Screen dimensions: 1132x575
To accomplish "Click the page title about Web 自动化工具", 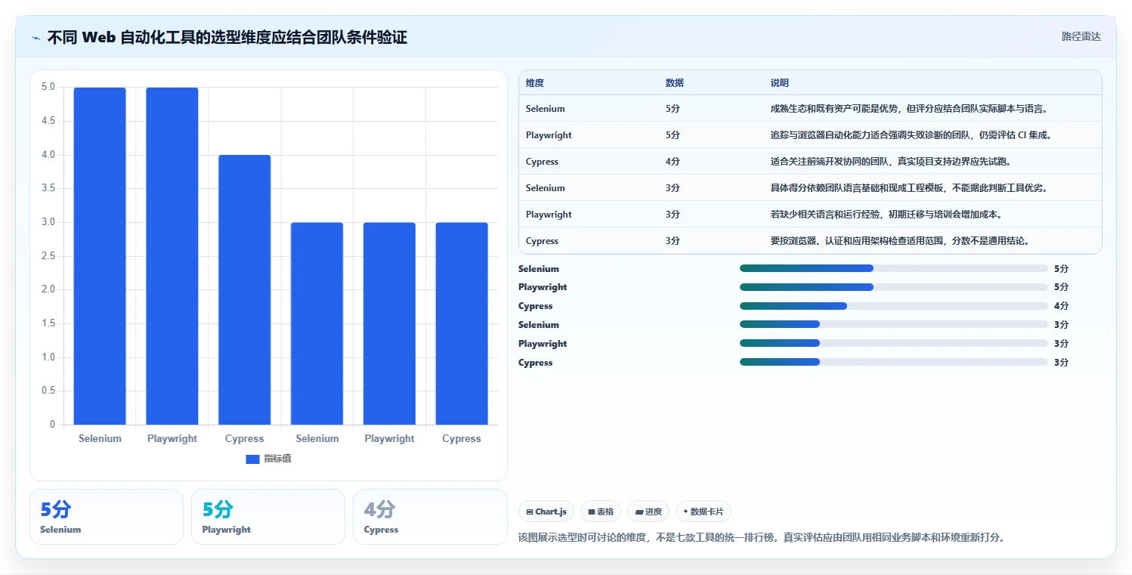I will pos(227,37).
